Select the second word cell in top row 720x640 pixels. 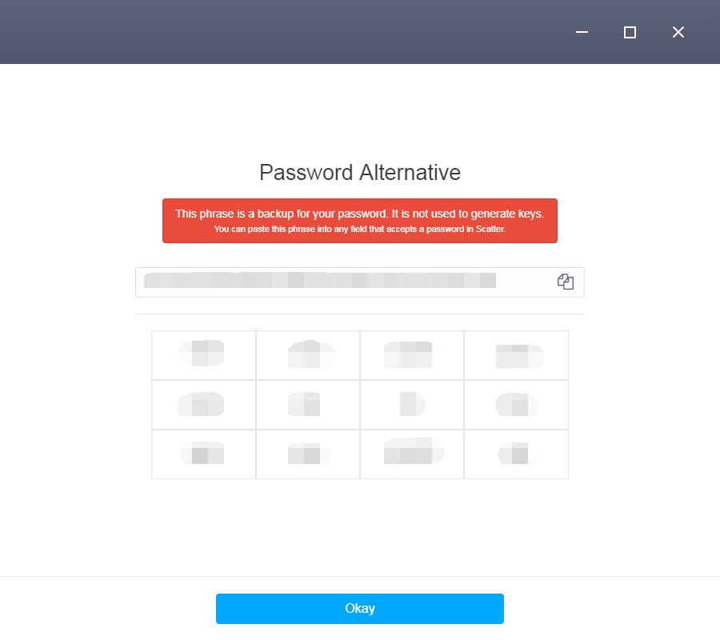click(308, 355)
